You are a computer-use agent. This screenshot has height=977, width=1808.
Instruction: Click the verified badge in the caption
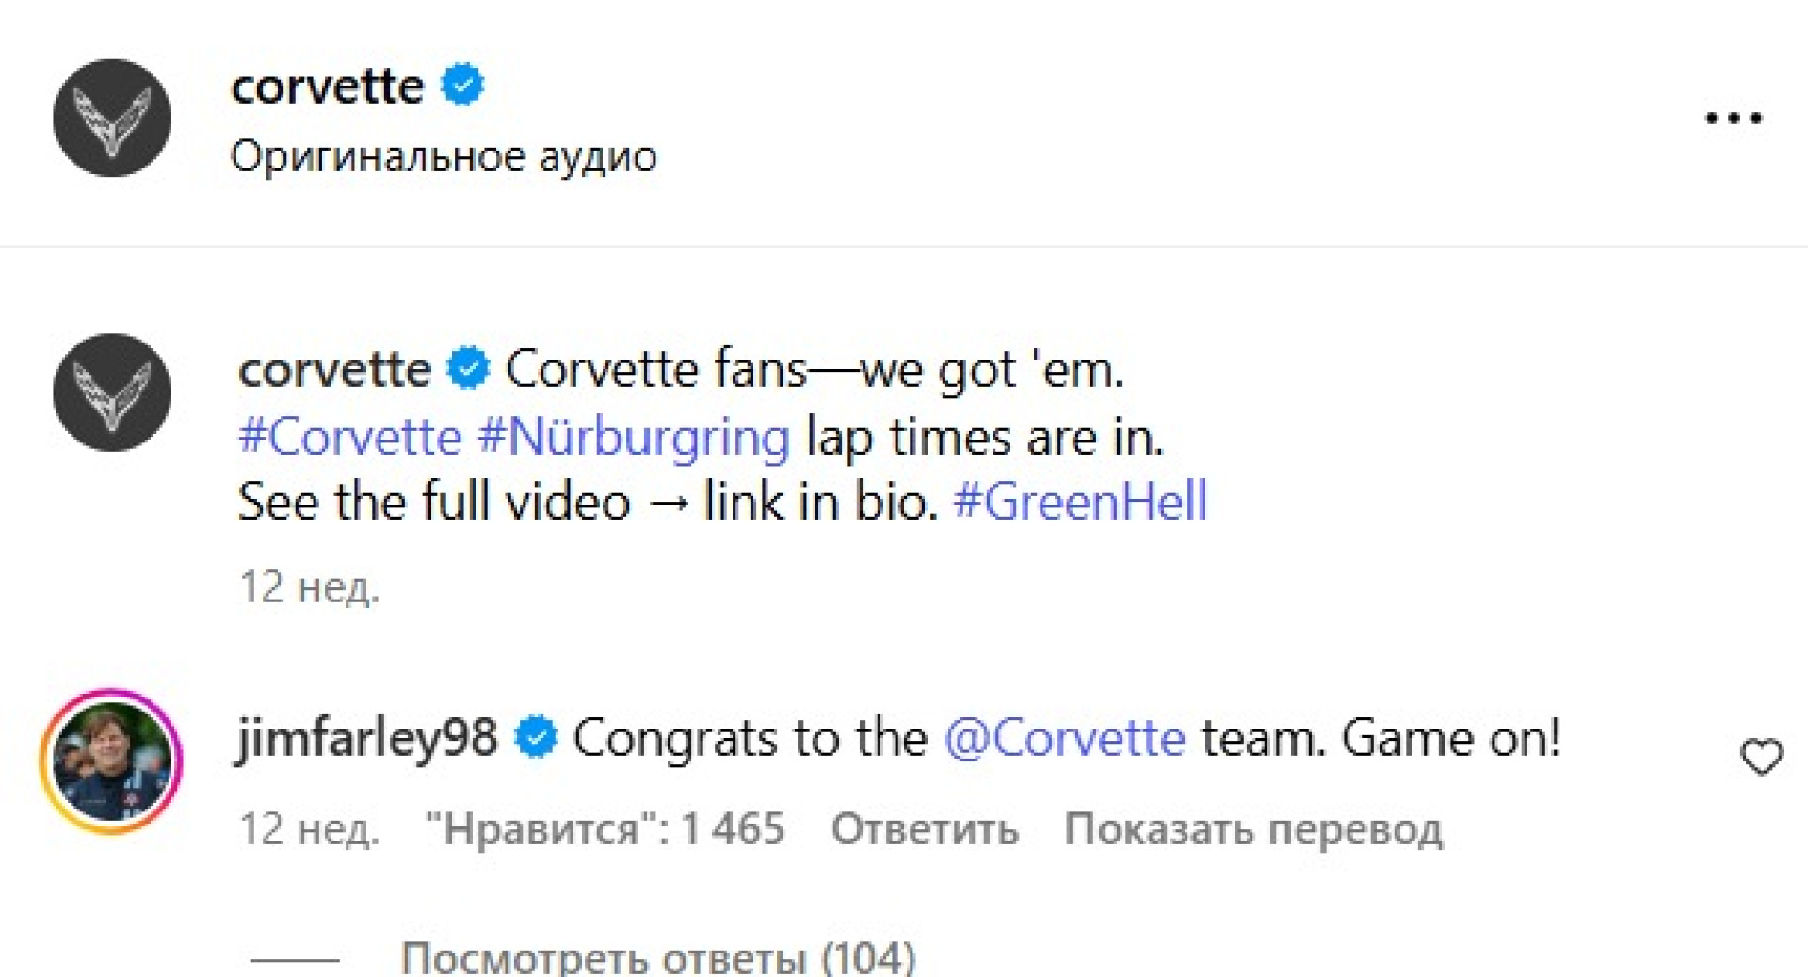[468, 368]
